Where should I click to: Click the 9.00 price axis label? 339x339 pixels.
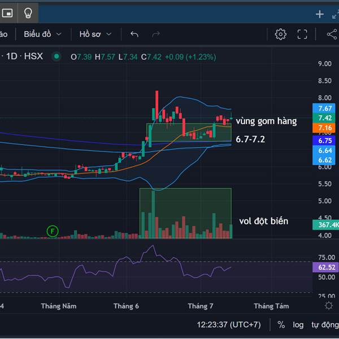click(x=324, y=64)
